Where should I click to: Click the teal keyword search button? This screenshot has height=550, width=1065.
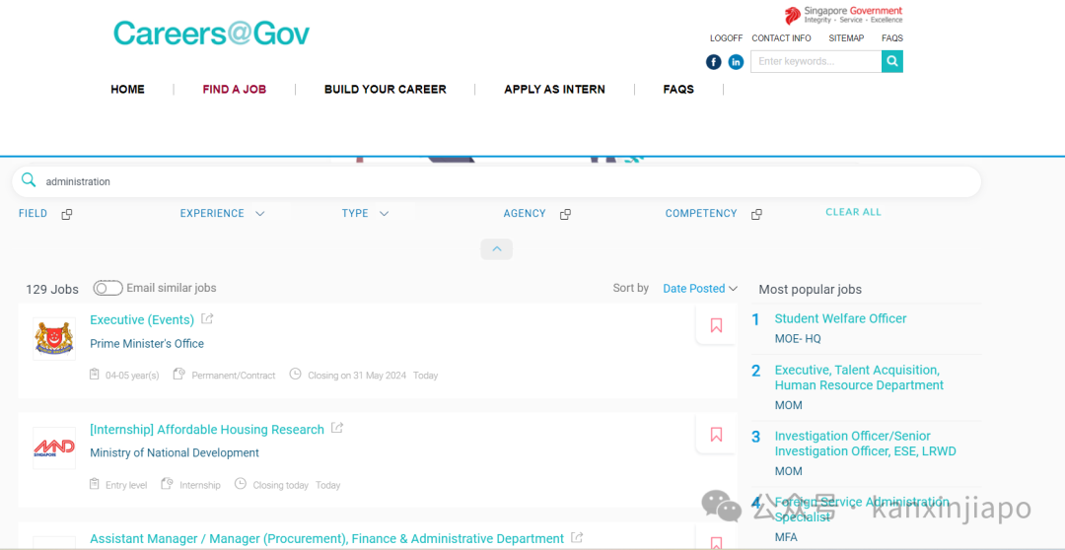[x=892, y=61]
